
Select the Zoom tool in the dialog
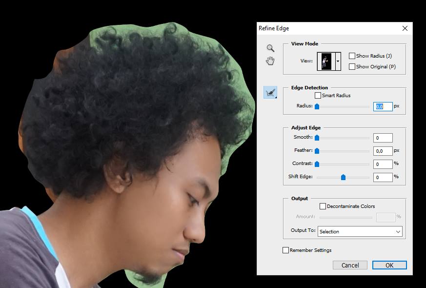[x=269, y=49]
